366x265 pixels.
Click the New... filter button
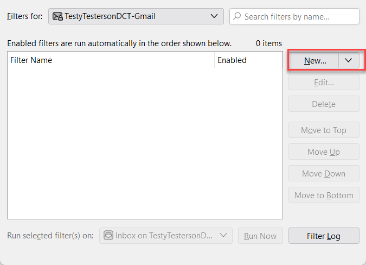(314, 60)
